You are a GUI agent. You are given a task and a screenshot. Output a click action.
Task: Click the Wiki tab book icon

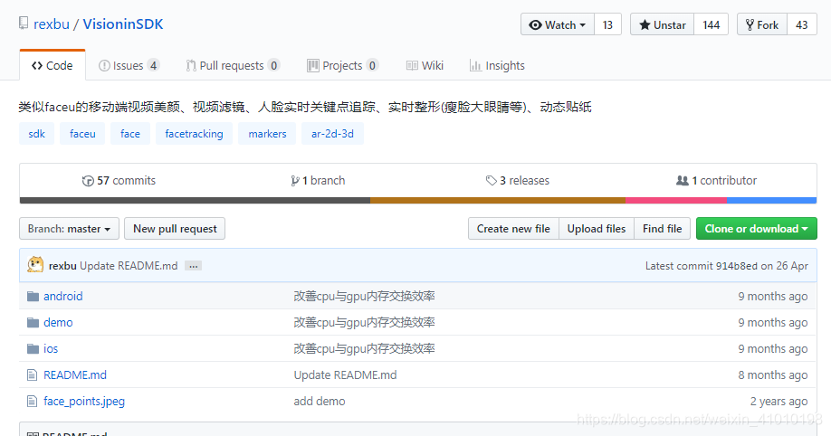pyautogui.click(x=412, y=66)
